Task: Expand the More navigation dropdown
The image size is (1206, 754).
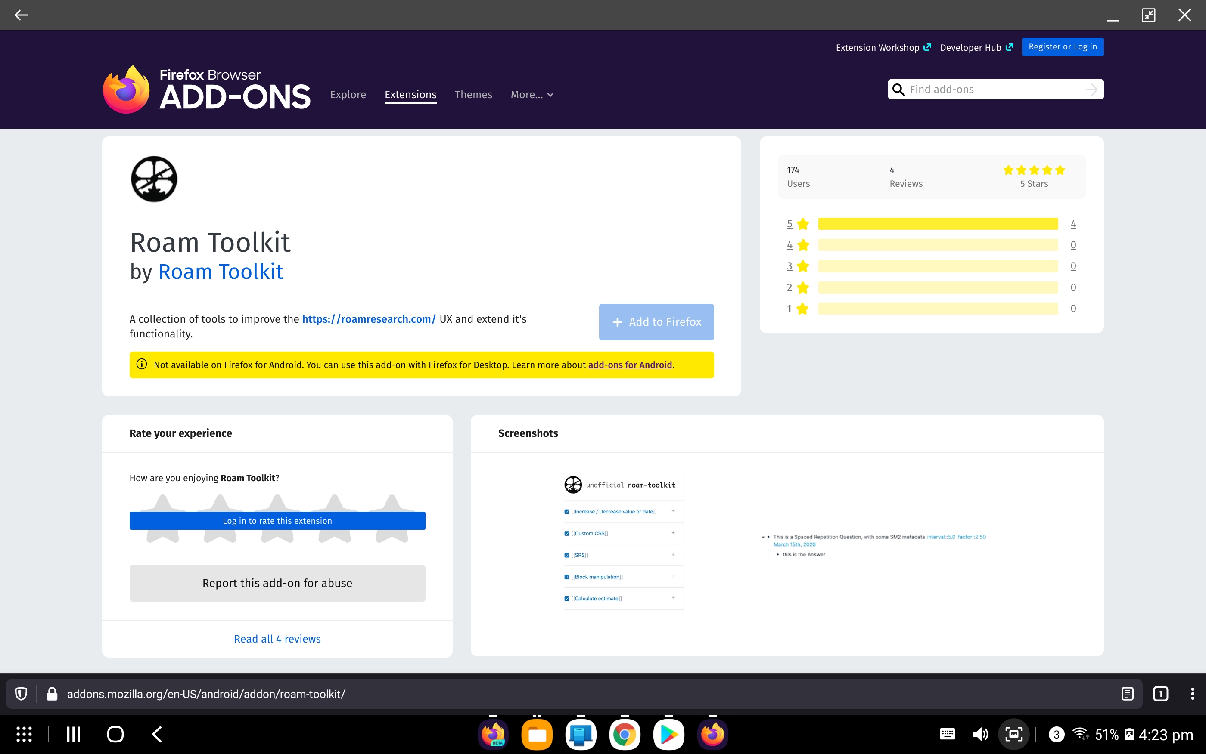Action: coord(532,95)
